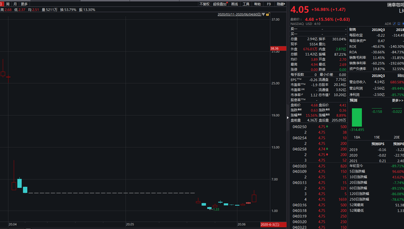This screenshot has height=229, width=404.
Task: Click the 2019Q3 financial column header
Action: [x=378, y=30]
